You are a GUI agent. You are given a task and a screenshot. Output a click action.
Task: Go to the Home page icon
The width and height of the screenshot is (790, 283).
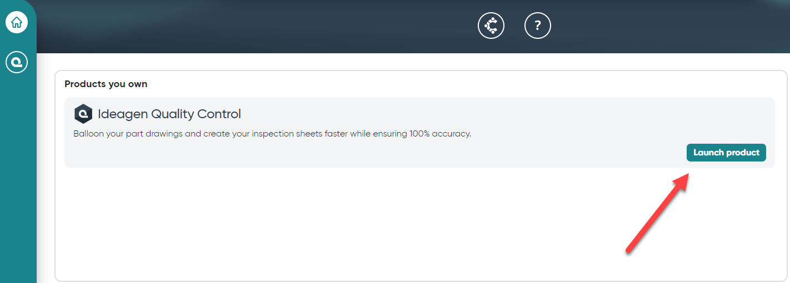[x=17, y=23]
